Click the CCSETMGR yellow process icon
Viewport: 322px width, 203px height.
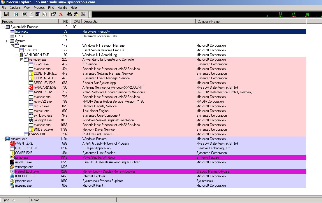pyautogui.click(x=31, y=73)
